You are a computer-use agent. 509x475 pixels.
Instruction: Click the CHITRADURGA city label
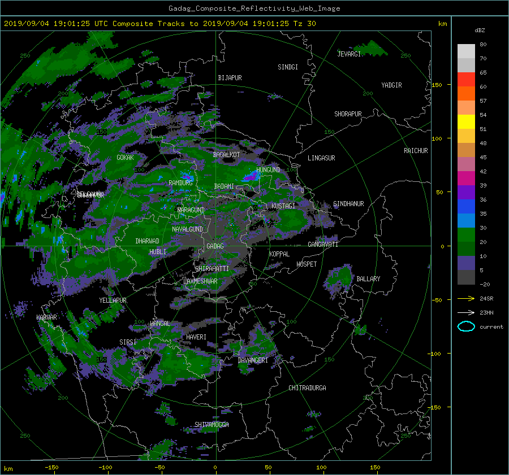coord(307,388)
